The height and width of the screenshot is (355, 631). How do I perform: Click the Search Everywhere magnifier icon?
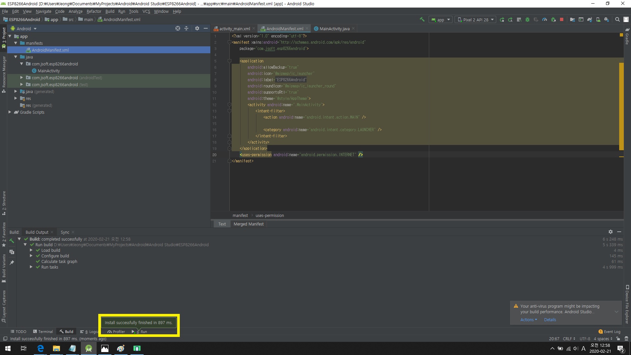pyautogui.click(x=618, y=20)
